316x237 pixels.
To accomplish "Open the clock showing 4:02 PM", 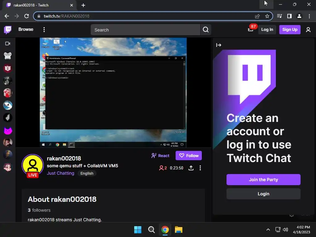I will 301,230.
